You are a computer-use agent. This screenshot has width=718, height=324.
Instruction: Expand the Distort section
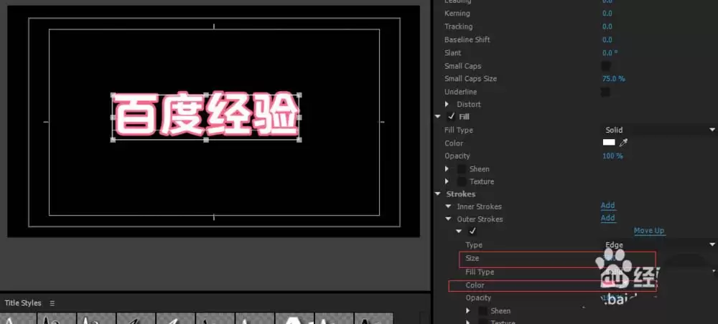click(x=447, y=105)
